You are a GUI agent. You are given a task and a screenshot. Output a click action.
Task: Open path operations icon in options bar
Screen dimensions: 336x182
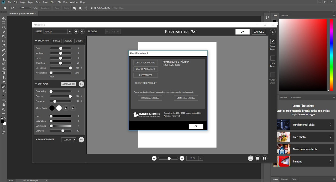pyautogui.click(x=74, y=8)
